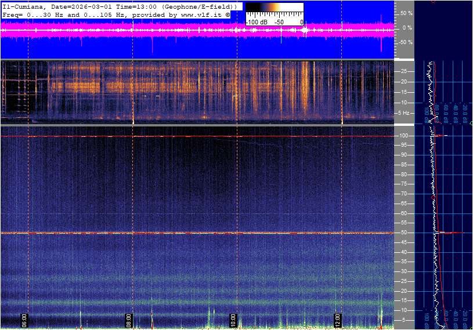
Task: Click the 50 % amplitude axis label
Action: click(406, 13)
